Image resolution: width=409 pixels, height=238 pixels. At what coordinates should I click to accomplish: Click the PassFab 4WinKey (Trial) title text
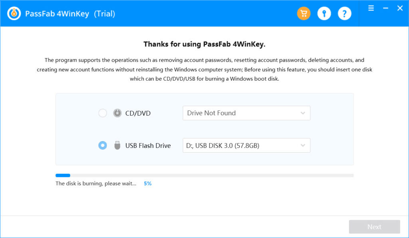pos(70,14)
